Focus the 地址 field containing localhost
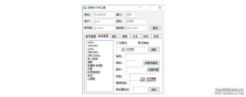The height and width of the screenshot is (97, 246). (x=104, y=15)
